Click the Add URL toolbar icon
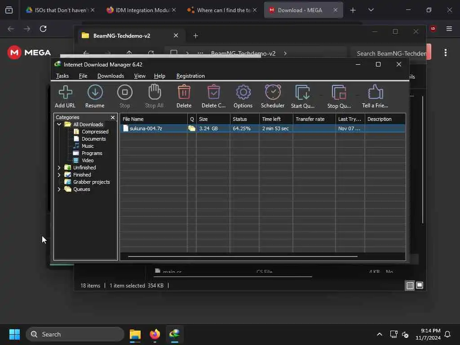460x345 pixels. click(x=65, y=97)
